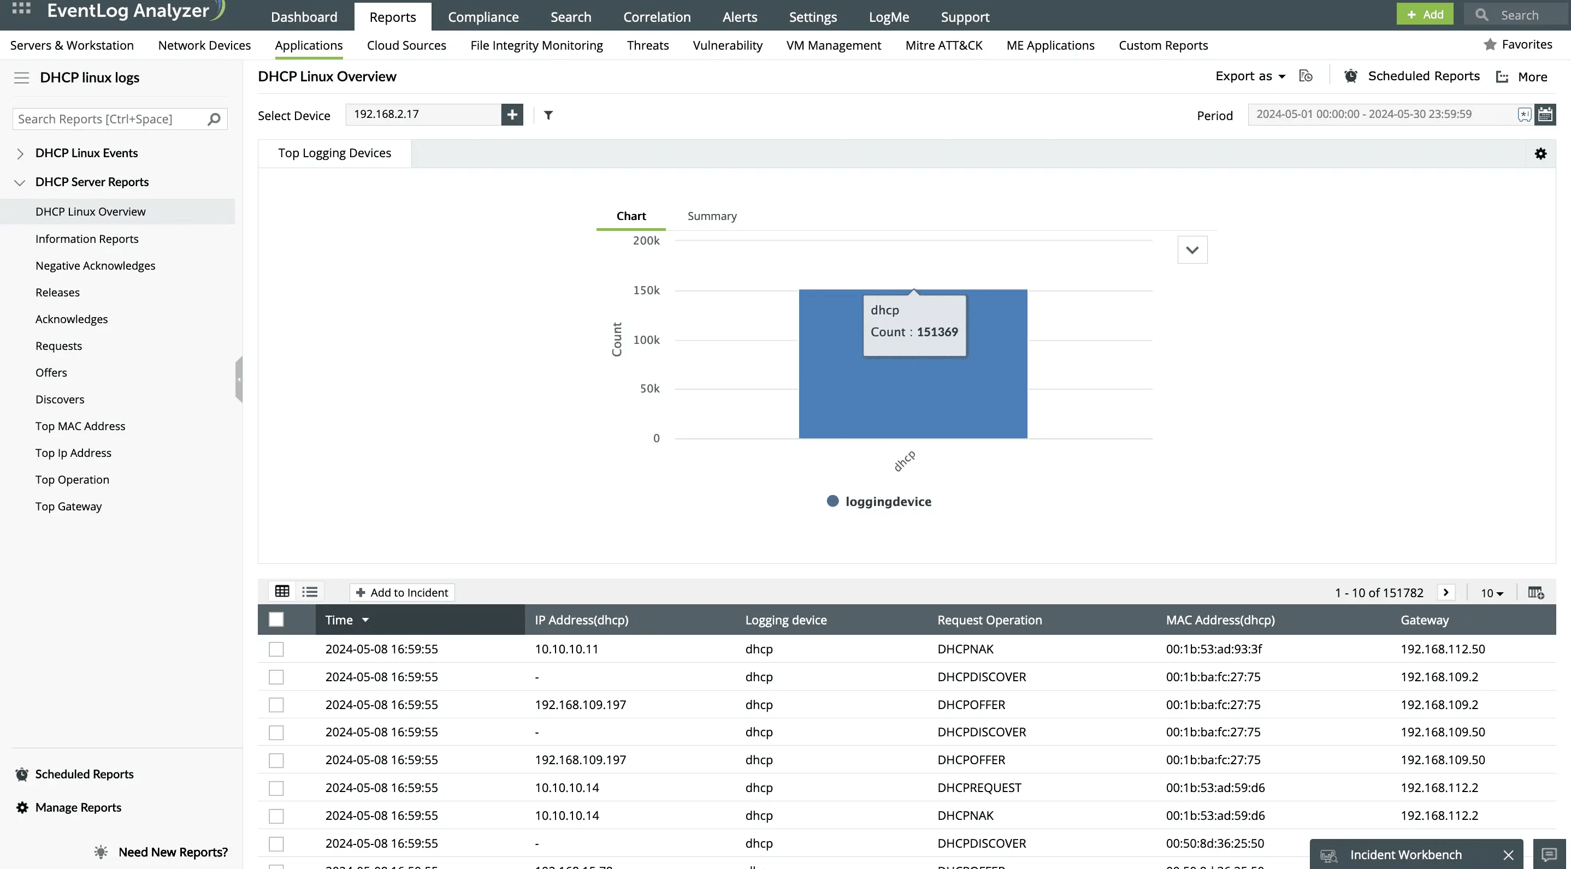Open the rows-per-page 10 dropdown
The width and height of the screenshot is (1571, 869).
pyautogui.click(x=1492, y=593)
